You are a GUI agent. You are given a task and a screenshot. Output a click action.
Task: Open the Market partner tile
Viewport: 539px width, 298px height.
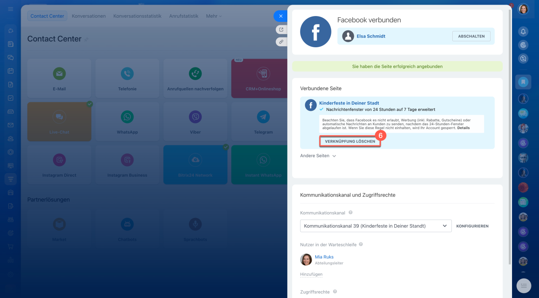click(59, 229)
